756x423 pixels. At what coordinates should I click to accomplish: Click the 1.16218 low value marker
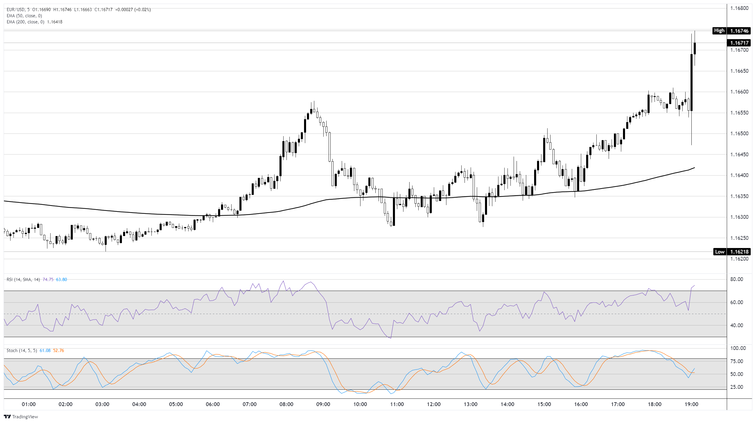point(739,252)
